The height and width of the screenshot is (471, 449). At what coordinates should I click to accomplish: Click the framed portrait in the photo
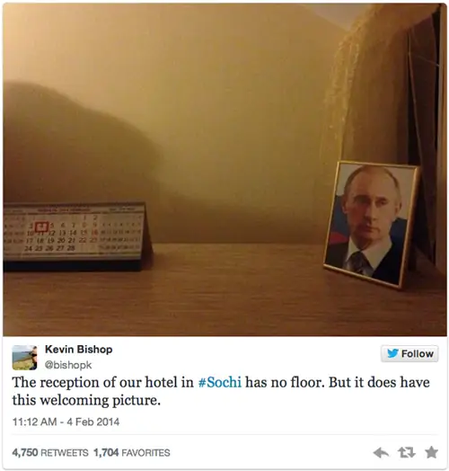pyautogui.click(x=371, y=225)
